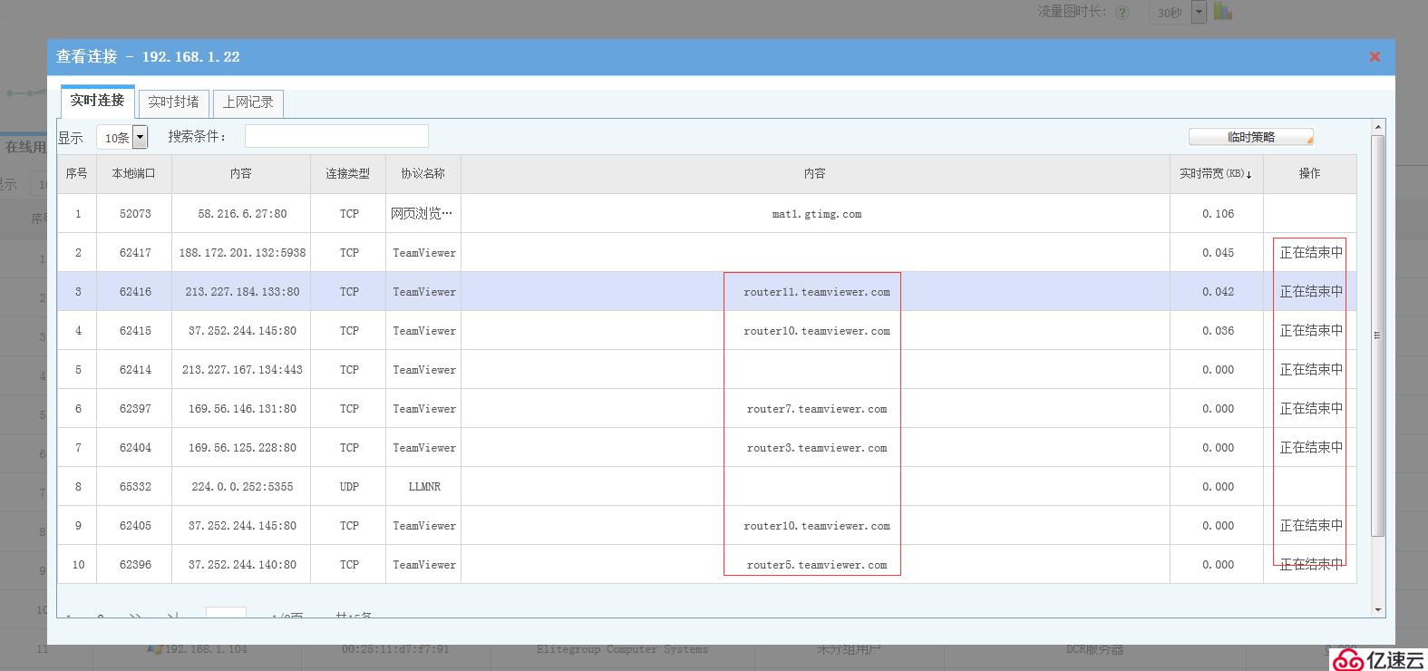Switch to the 实时封堵 tab

pos(173,102)
